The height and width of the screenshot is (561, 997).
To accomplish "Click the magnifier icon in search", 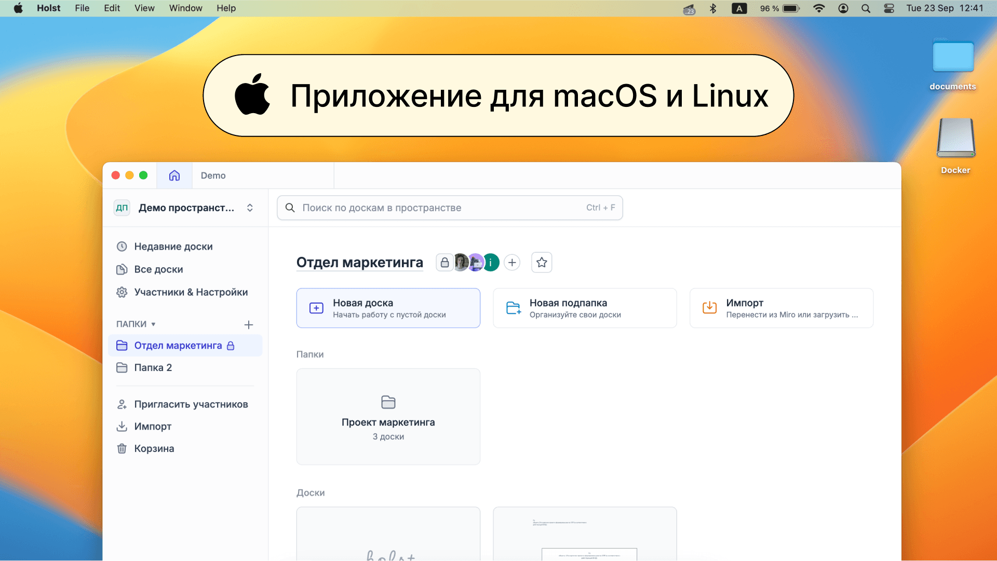I will pyautogui.click(x=290, y=208).
